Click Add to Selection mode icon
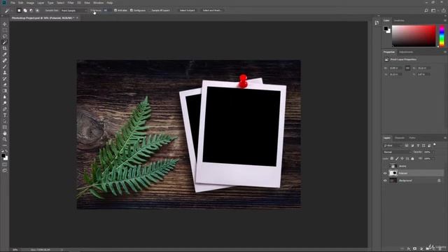Image resolution: width=448 pixels, height=252 pixels. [25, 10]
